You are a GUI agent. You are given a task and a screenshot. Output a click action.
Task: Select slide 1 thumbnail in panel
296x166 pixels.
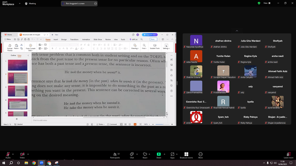point(18,65)
